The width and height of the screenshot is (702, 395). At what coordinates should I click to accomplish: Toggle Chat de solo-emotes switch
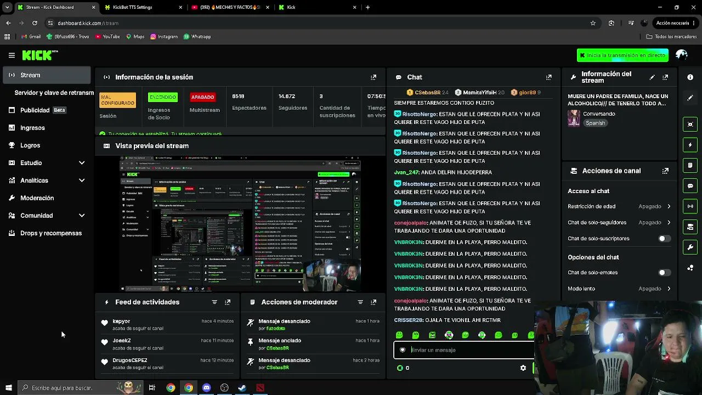[x=664, y=273]
